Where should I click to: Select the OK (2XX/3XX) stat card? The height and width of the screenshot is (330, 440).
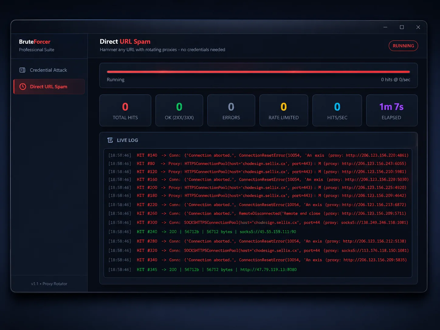pyautogui.click(x=179, y=110)
